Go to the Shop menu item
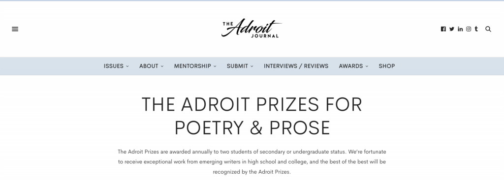504x185 pixels. coord(387,66)
